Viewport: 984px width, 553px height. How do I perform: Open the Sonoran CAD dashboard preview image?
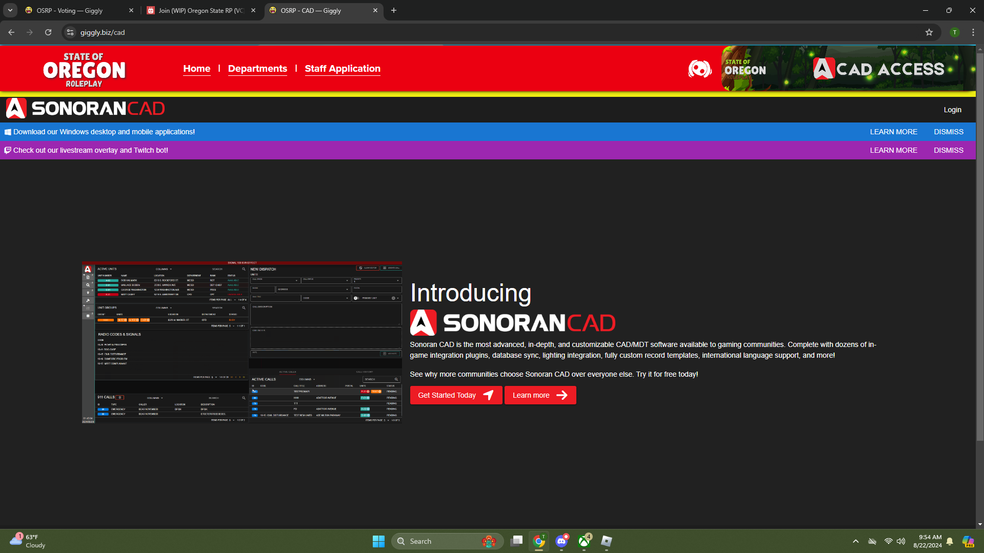(x=242, y=342)
